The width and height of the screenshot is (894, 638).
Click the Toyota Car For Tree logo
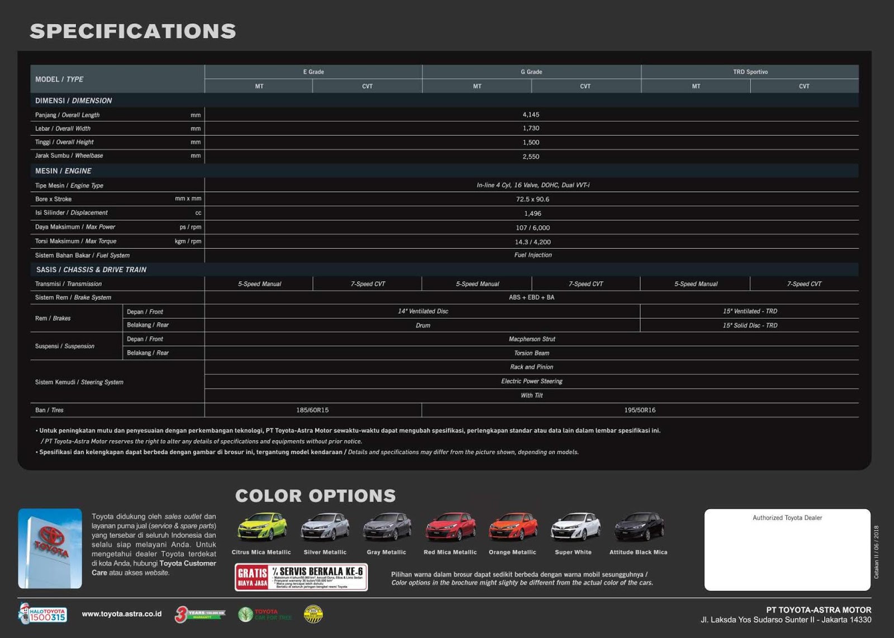[x=265, y=615]
